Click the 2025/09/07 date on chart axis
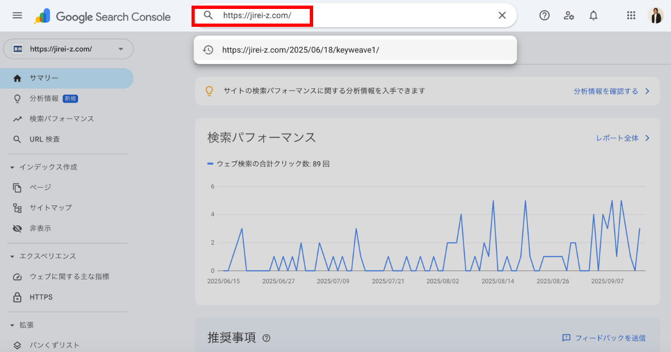 coord(607,282)
